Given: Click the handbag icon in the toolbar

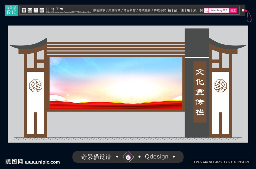Looking at the screenshot, I should pyautogui.click(x=42, y=10).
